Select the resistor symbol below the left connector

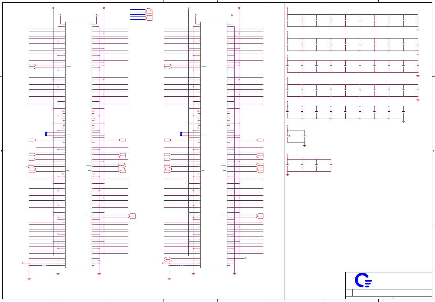click(43, 265)
